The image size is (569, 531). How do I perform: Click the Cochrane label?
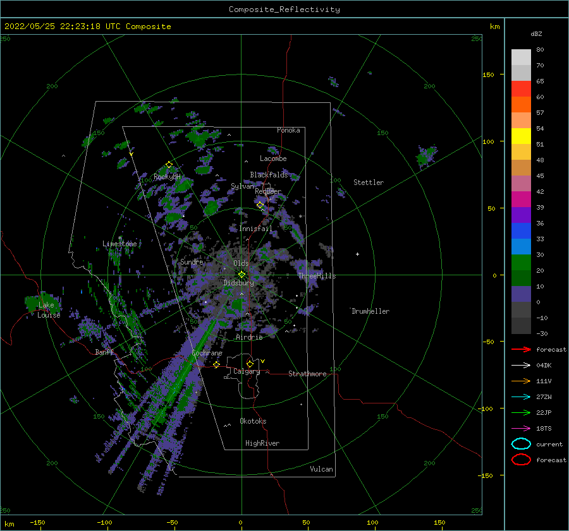[x=207, y=353]
